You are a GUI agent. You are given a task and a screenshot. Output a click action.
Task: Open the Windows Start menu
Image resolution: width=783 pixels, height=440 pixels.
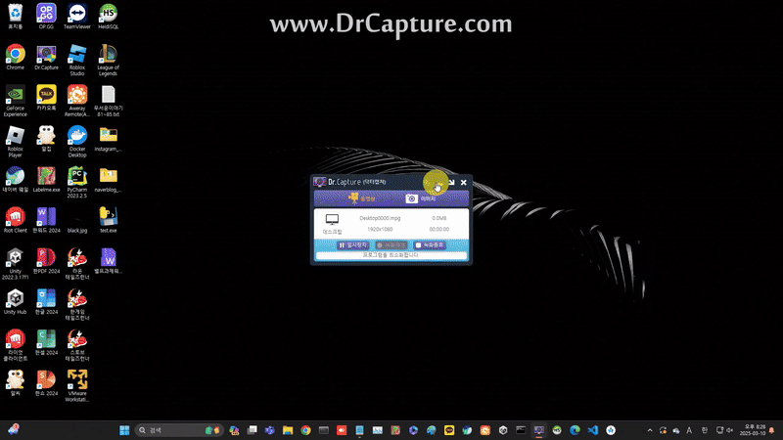pyautogui.click(x=124, y=430)
